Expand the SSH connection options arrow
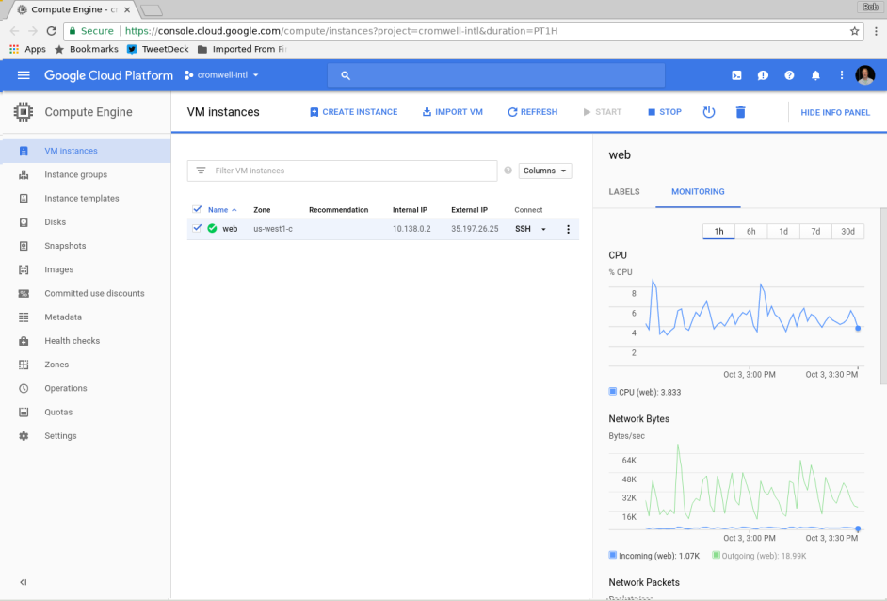This screenshot has width=887, height=601. click(x=543, y=229)
